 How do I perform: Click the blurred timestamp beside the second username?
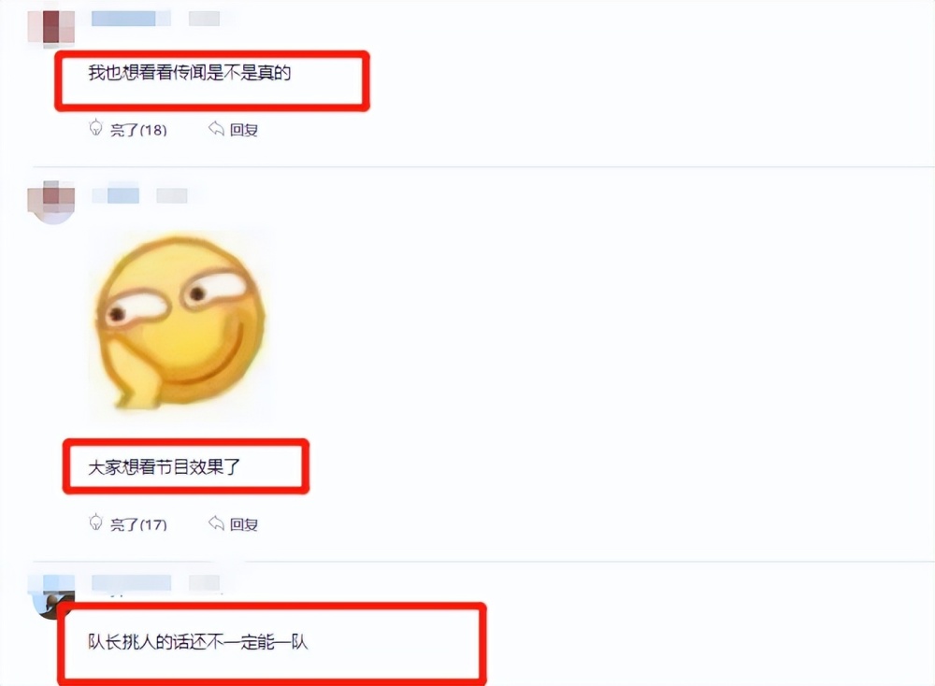pyautogui.click(x=172, y=195)
